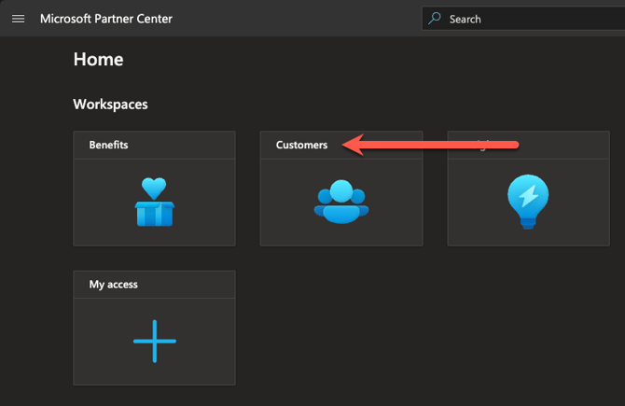Open the Customers workspace title
Image resolution: width=625 pixels, height=406 pixels.
301,145
